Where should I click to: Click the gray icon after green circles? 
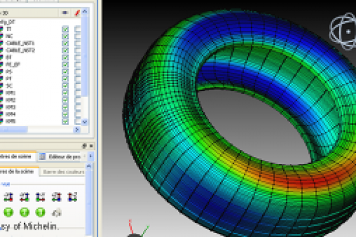pyautogui.click(x=58, y=212)
